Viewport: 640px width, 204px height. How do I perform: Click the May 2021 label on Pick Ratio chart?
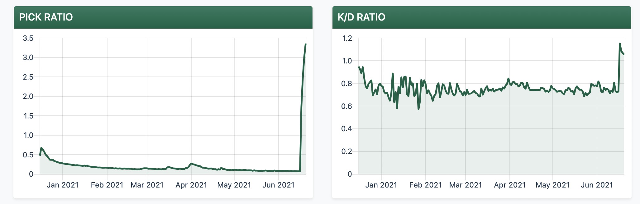tap(234, 185)
